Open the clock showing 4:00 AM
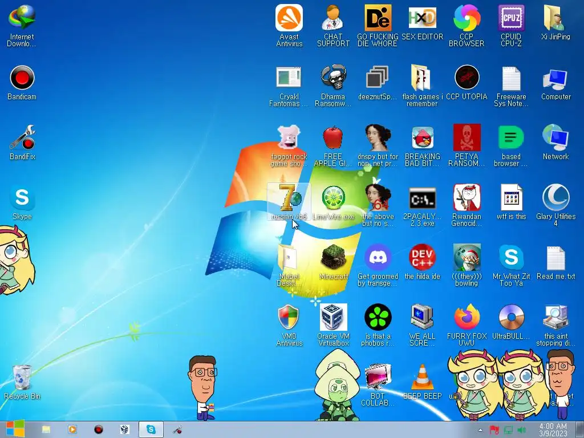 553,429
